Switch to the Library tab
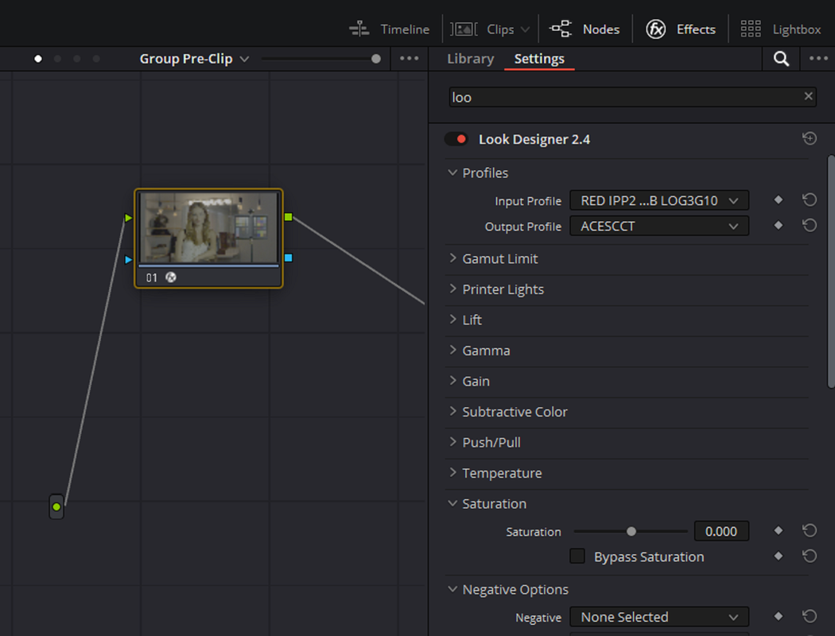Screen dimensions: 835x636 click(470, 59)
